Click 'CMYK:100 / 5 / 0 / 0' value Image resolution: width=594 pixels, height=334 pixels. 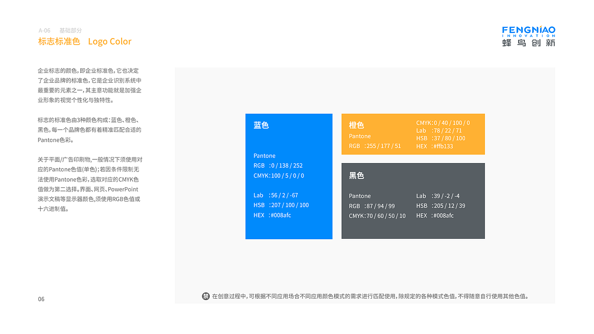pos(279,176)
